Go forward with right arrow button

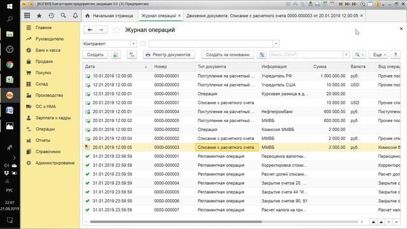tap(101, 30)
